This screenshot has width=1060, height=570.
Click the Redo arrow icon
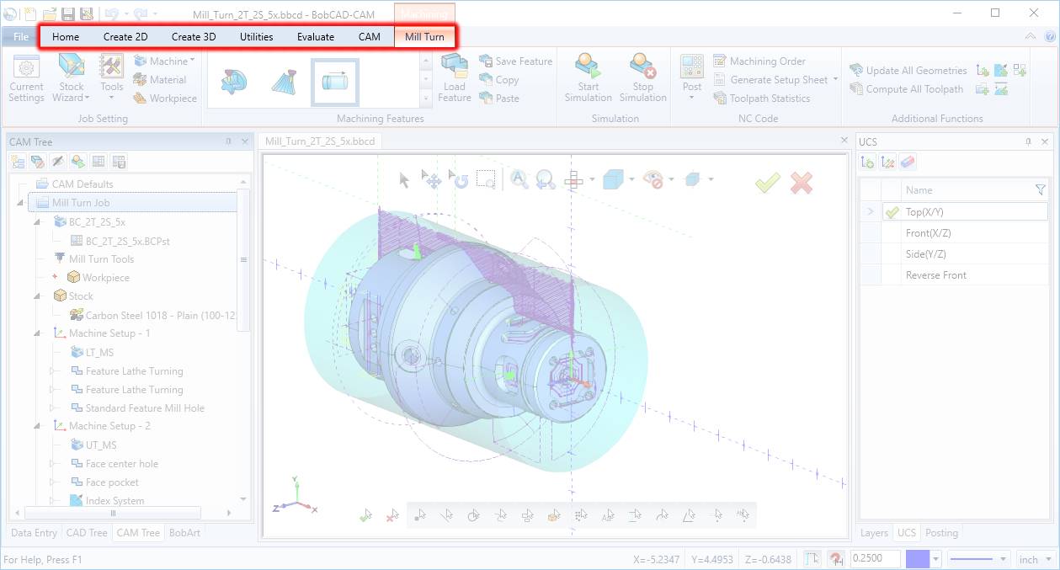[140, 13]
